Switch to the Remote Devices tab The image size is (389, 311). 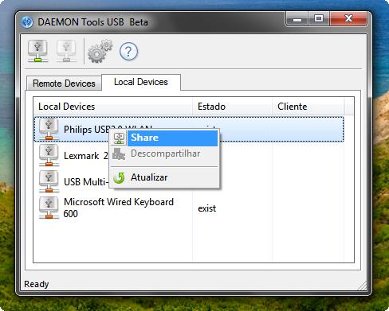click(64, 84)
